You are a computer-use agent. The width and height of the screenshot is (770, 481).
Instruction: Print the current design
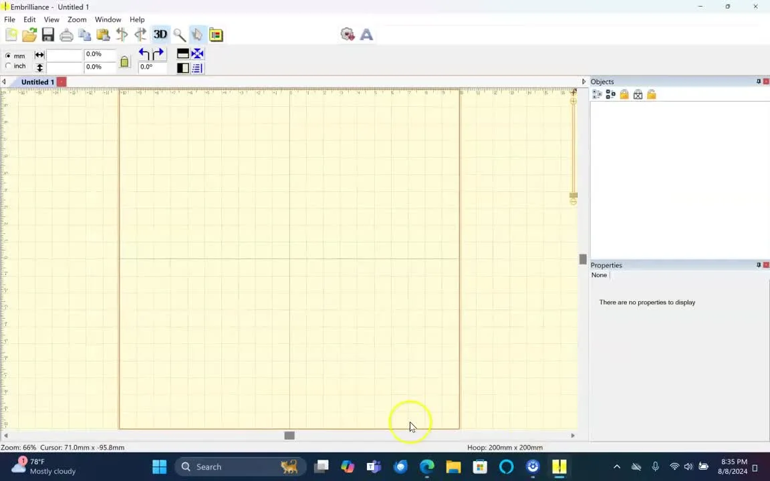[66, 35]
